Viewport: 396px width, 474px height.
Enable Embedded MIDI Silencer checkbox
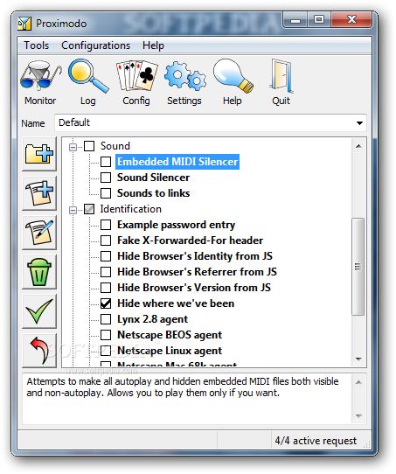106,162
